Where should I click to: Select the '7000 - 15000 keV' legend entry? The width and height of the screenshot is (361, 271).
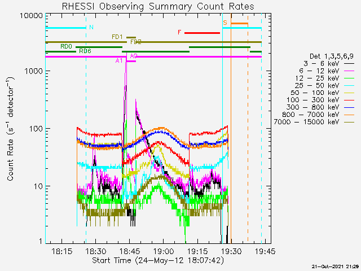[314, 122]
